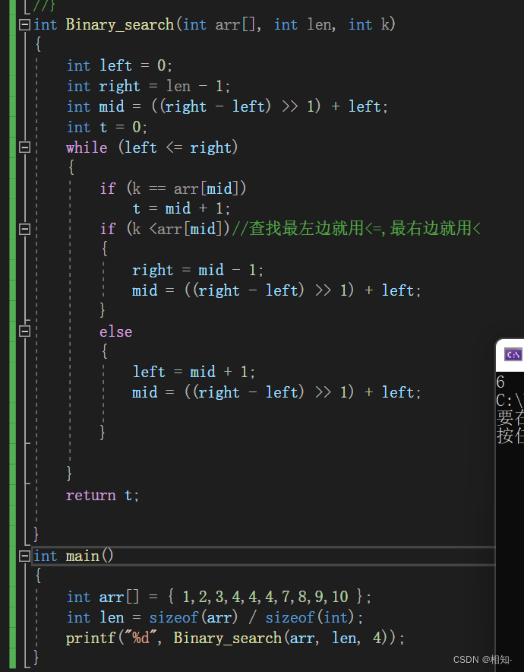Click the 'int arr[]' array initializer line
This screenshot has width=524, height=672.
point(219,597)
